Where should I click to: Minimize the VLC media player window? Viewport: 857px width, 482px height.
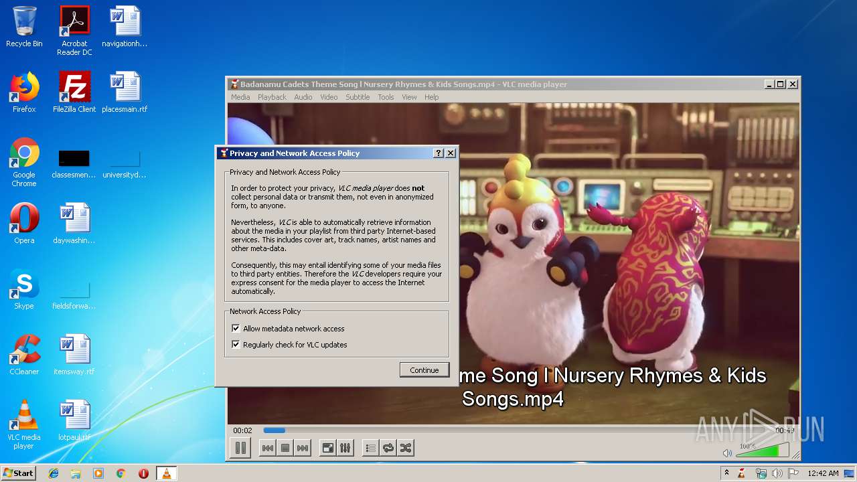pyautogui.click(x=769, y=84)
